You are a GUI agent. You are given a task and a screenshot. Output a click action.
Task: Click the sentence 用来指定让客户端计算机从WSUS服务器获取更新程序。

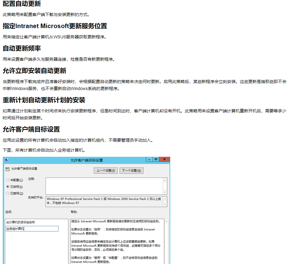point(54,37)
